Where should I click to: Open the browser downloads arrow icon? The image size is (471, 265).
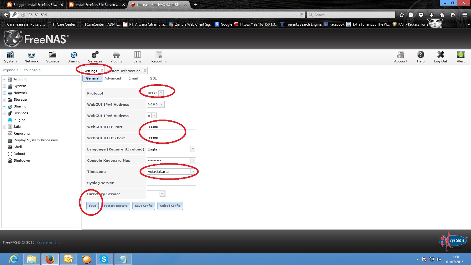click(431, 15)
